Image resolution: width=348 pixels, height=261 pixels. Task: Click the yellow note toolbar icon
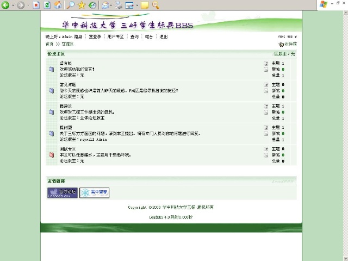click(145, 5)
